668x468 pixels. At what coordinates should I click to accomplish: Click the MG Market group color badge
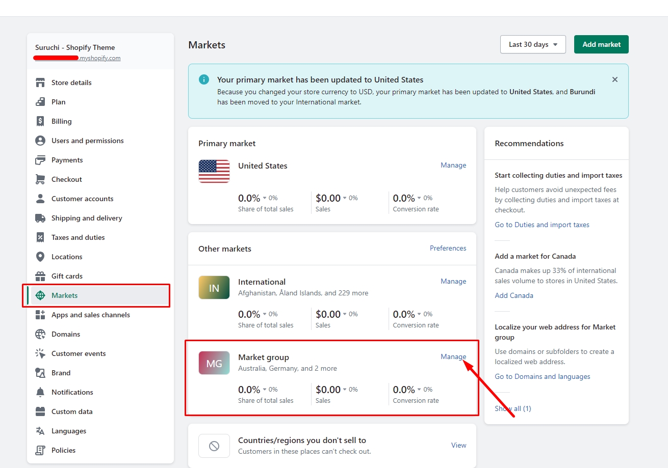click(x=214, y=363)
